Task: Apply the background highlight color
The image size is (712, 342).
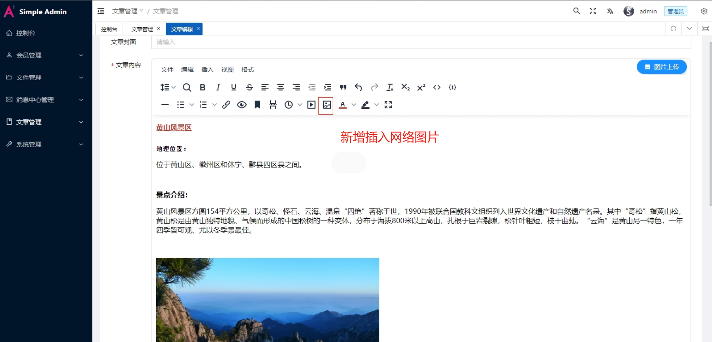Action: pos(365,105)
